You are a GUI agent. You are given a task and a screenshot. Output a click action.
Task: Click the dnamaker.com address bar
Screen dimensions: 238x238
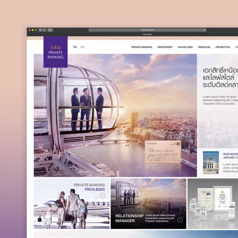(x=147, y=30)
